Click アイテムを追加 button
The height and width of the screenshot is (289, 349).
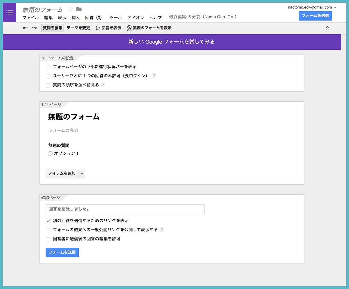point(62,174)
